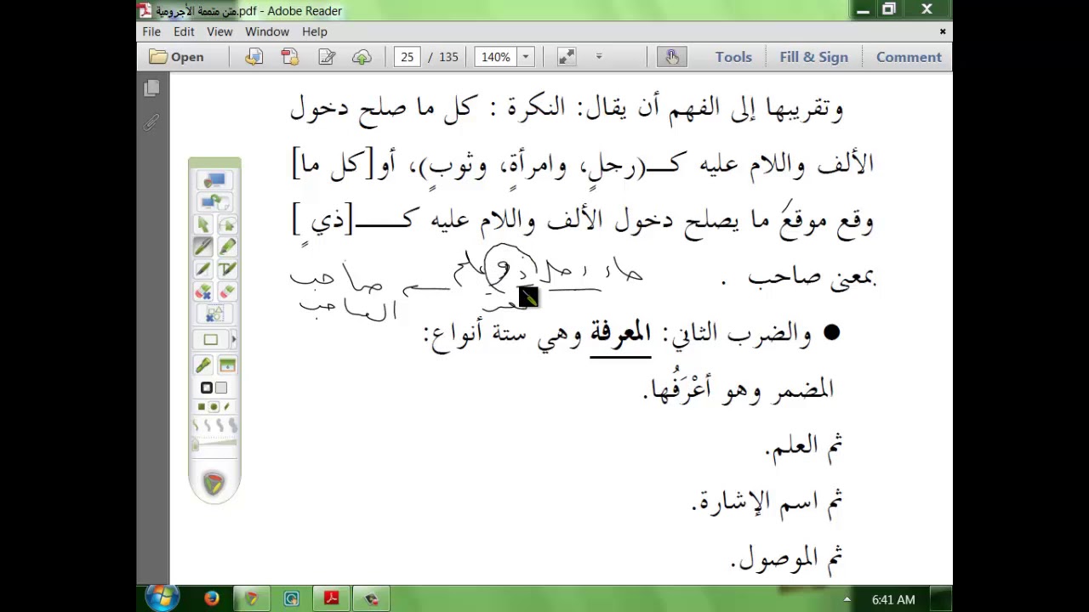Click the desktop annotate monitor icon
The width and height of the screenshot is (1089, 612).
pos(214,180)
